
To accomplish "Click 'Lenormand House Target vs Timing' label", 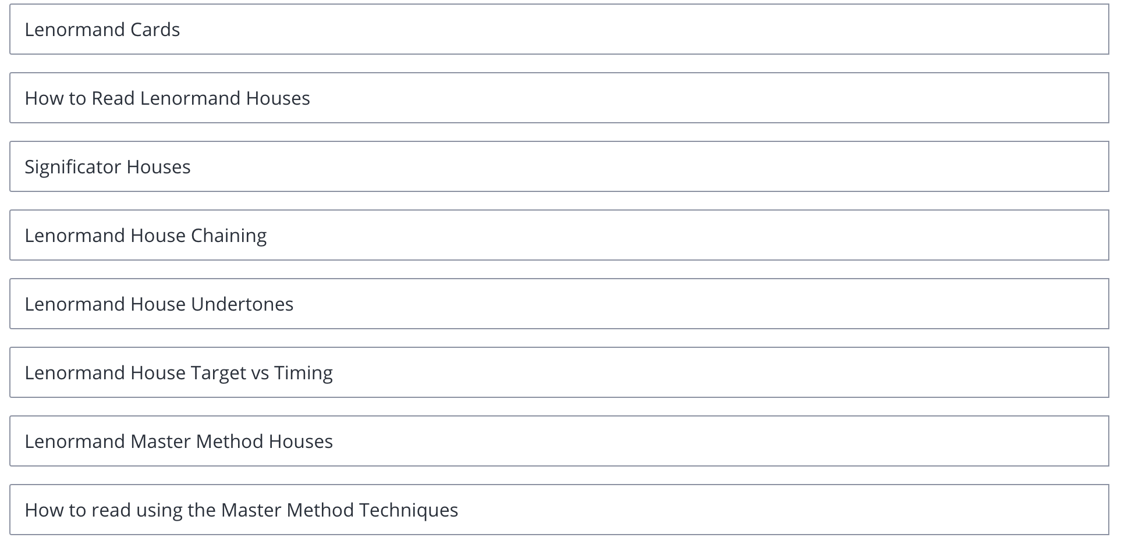I will point(179,373).
